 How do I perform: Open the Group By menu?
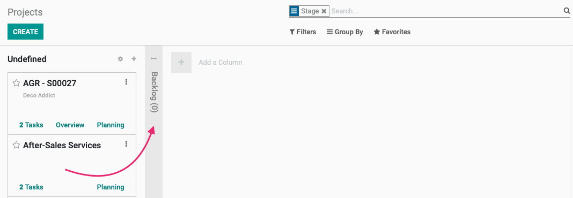344,32
